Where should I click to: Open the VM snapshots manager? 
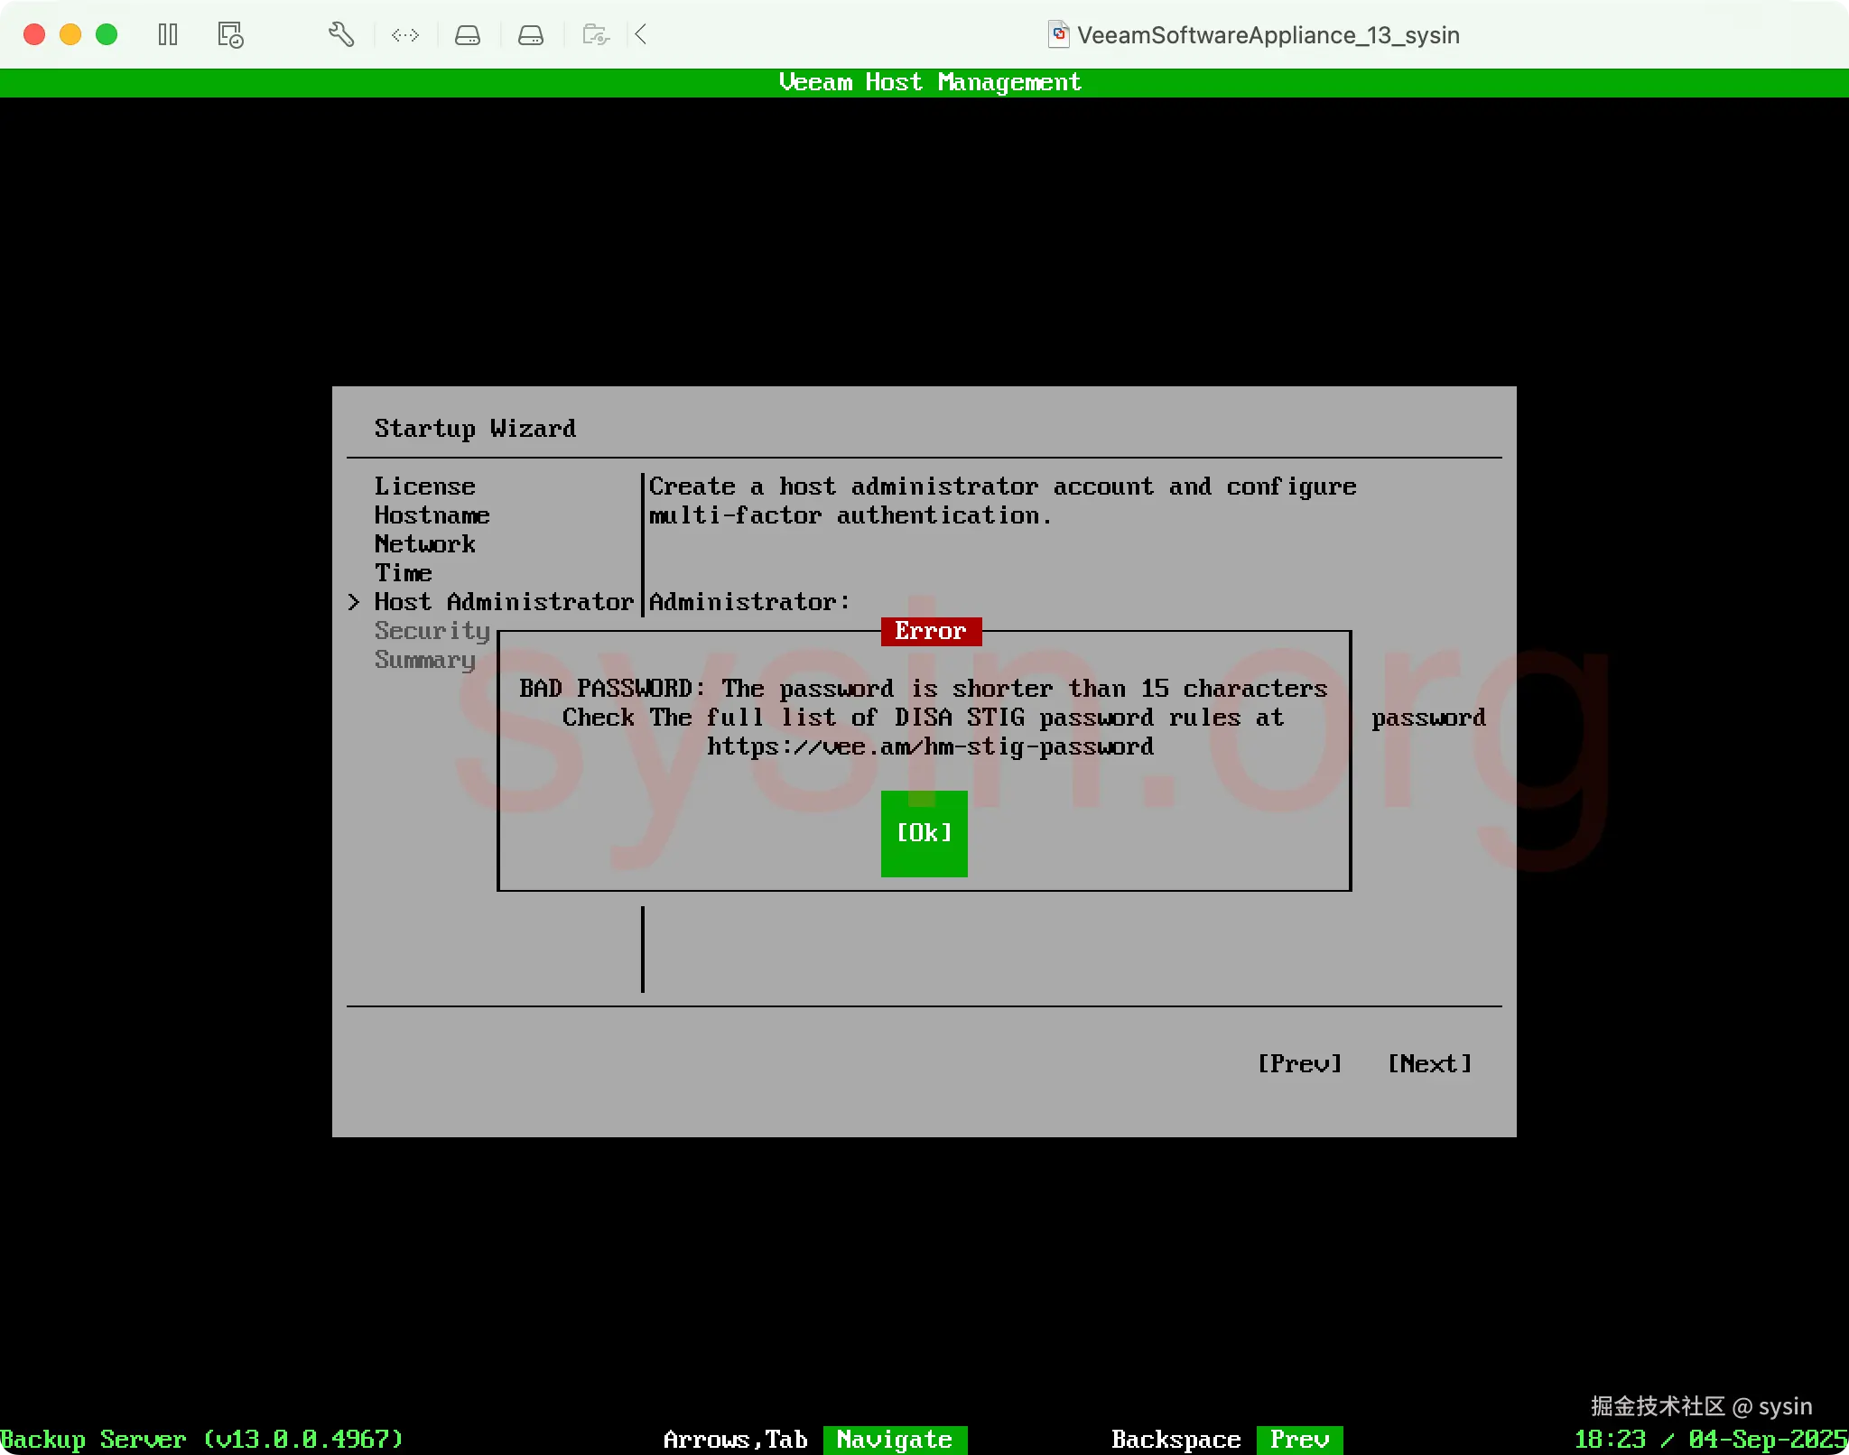[x=230, y=35]
